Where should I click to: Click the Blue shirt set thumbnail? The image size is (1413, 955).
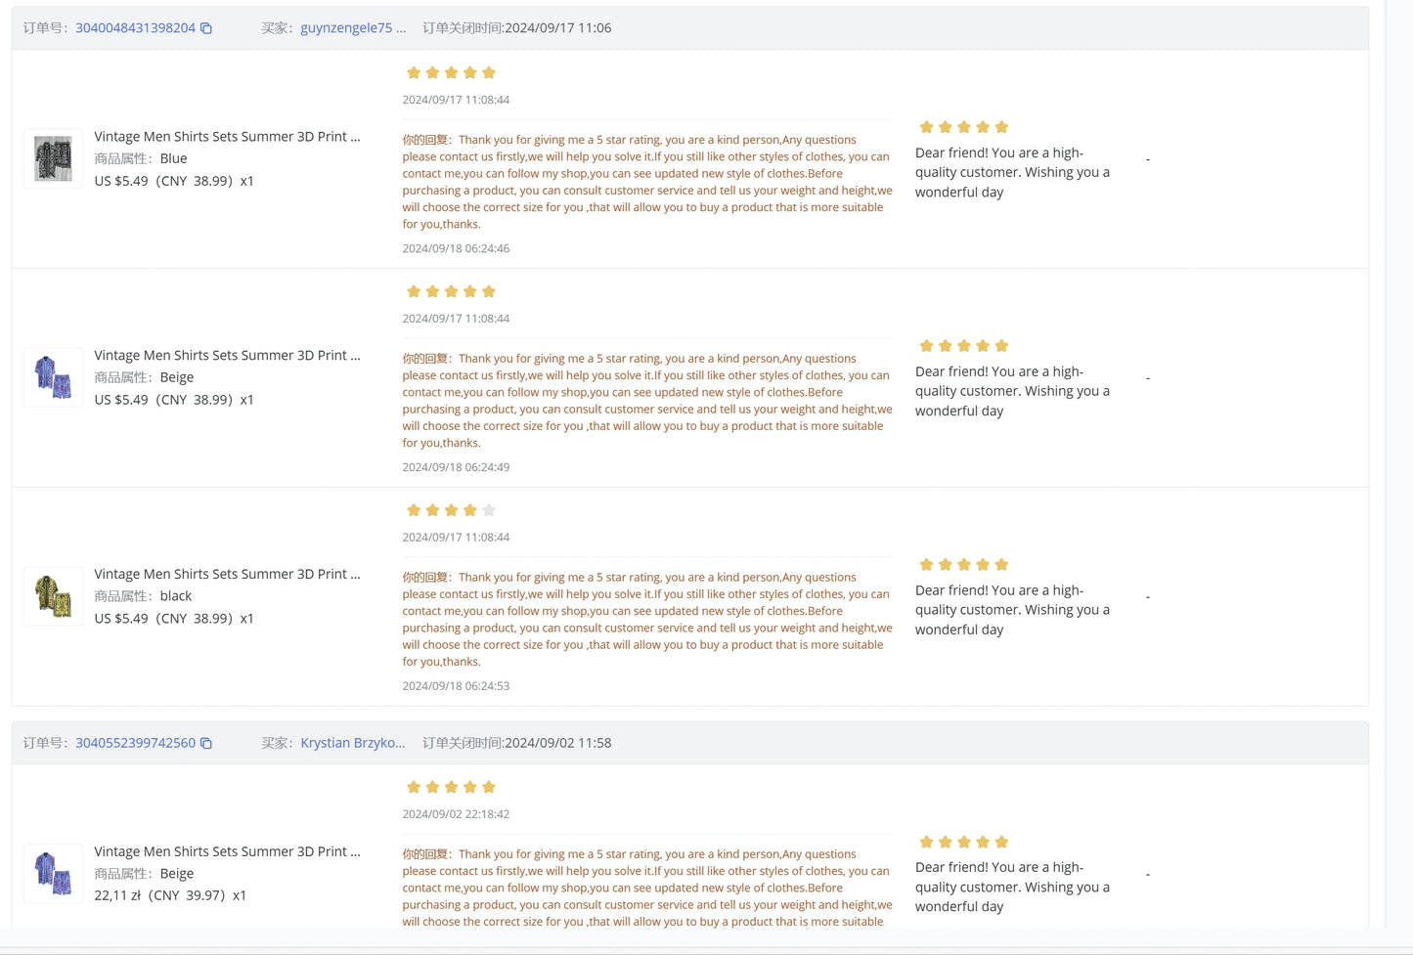(53, 158)
